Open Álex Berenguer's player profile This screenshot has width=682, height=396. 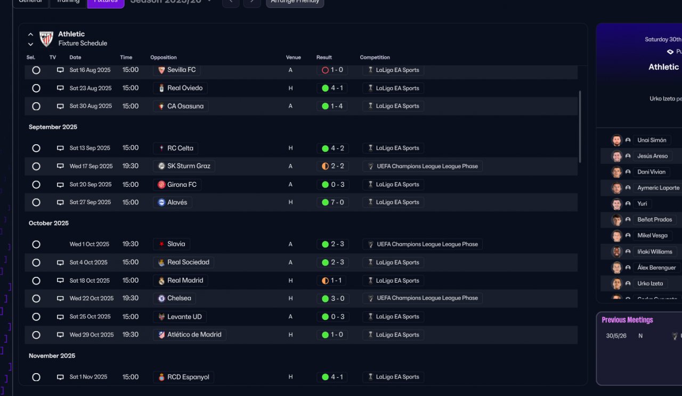click(x=657, y=268)
